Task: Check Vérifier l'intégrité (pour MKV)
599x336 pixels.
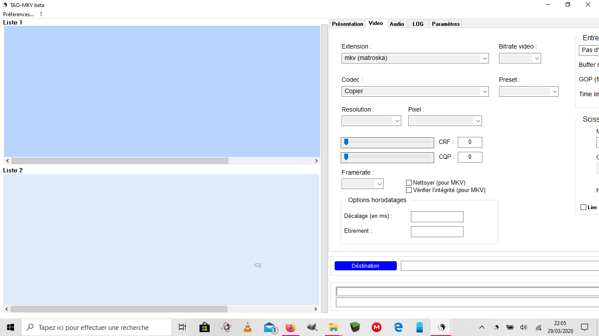Action: coord(409,190)
